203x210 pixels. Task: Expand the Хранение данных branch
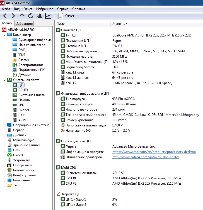pos(4,145)
